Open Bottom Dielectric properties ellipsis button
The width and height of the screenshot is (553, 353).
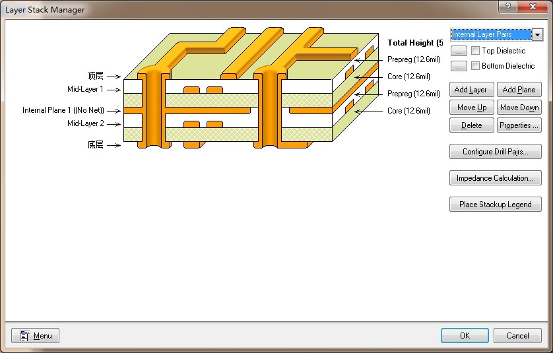(x=459, y=66)
